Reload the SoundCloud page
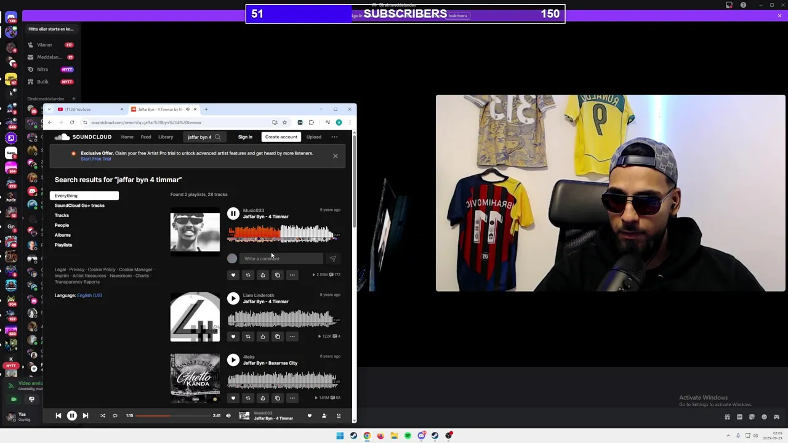Viewport: 788px width, 443px height. tap(71, 122)
